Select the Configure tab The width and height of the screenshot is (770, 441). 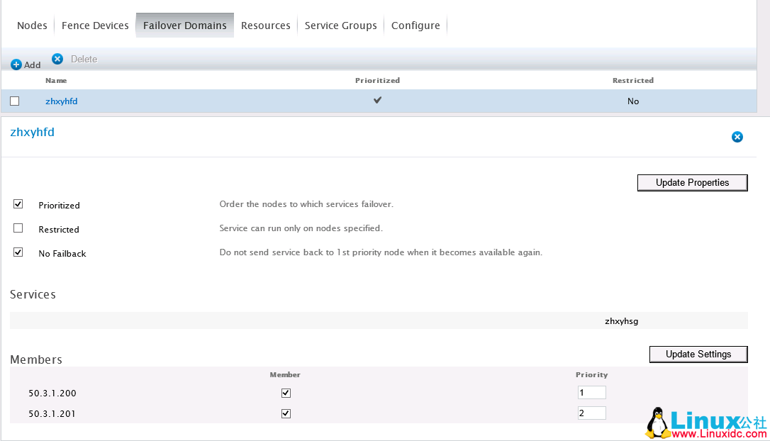click(415, 26)
